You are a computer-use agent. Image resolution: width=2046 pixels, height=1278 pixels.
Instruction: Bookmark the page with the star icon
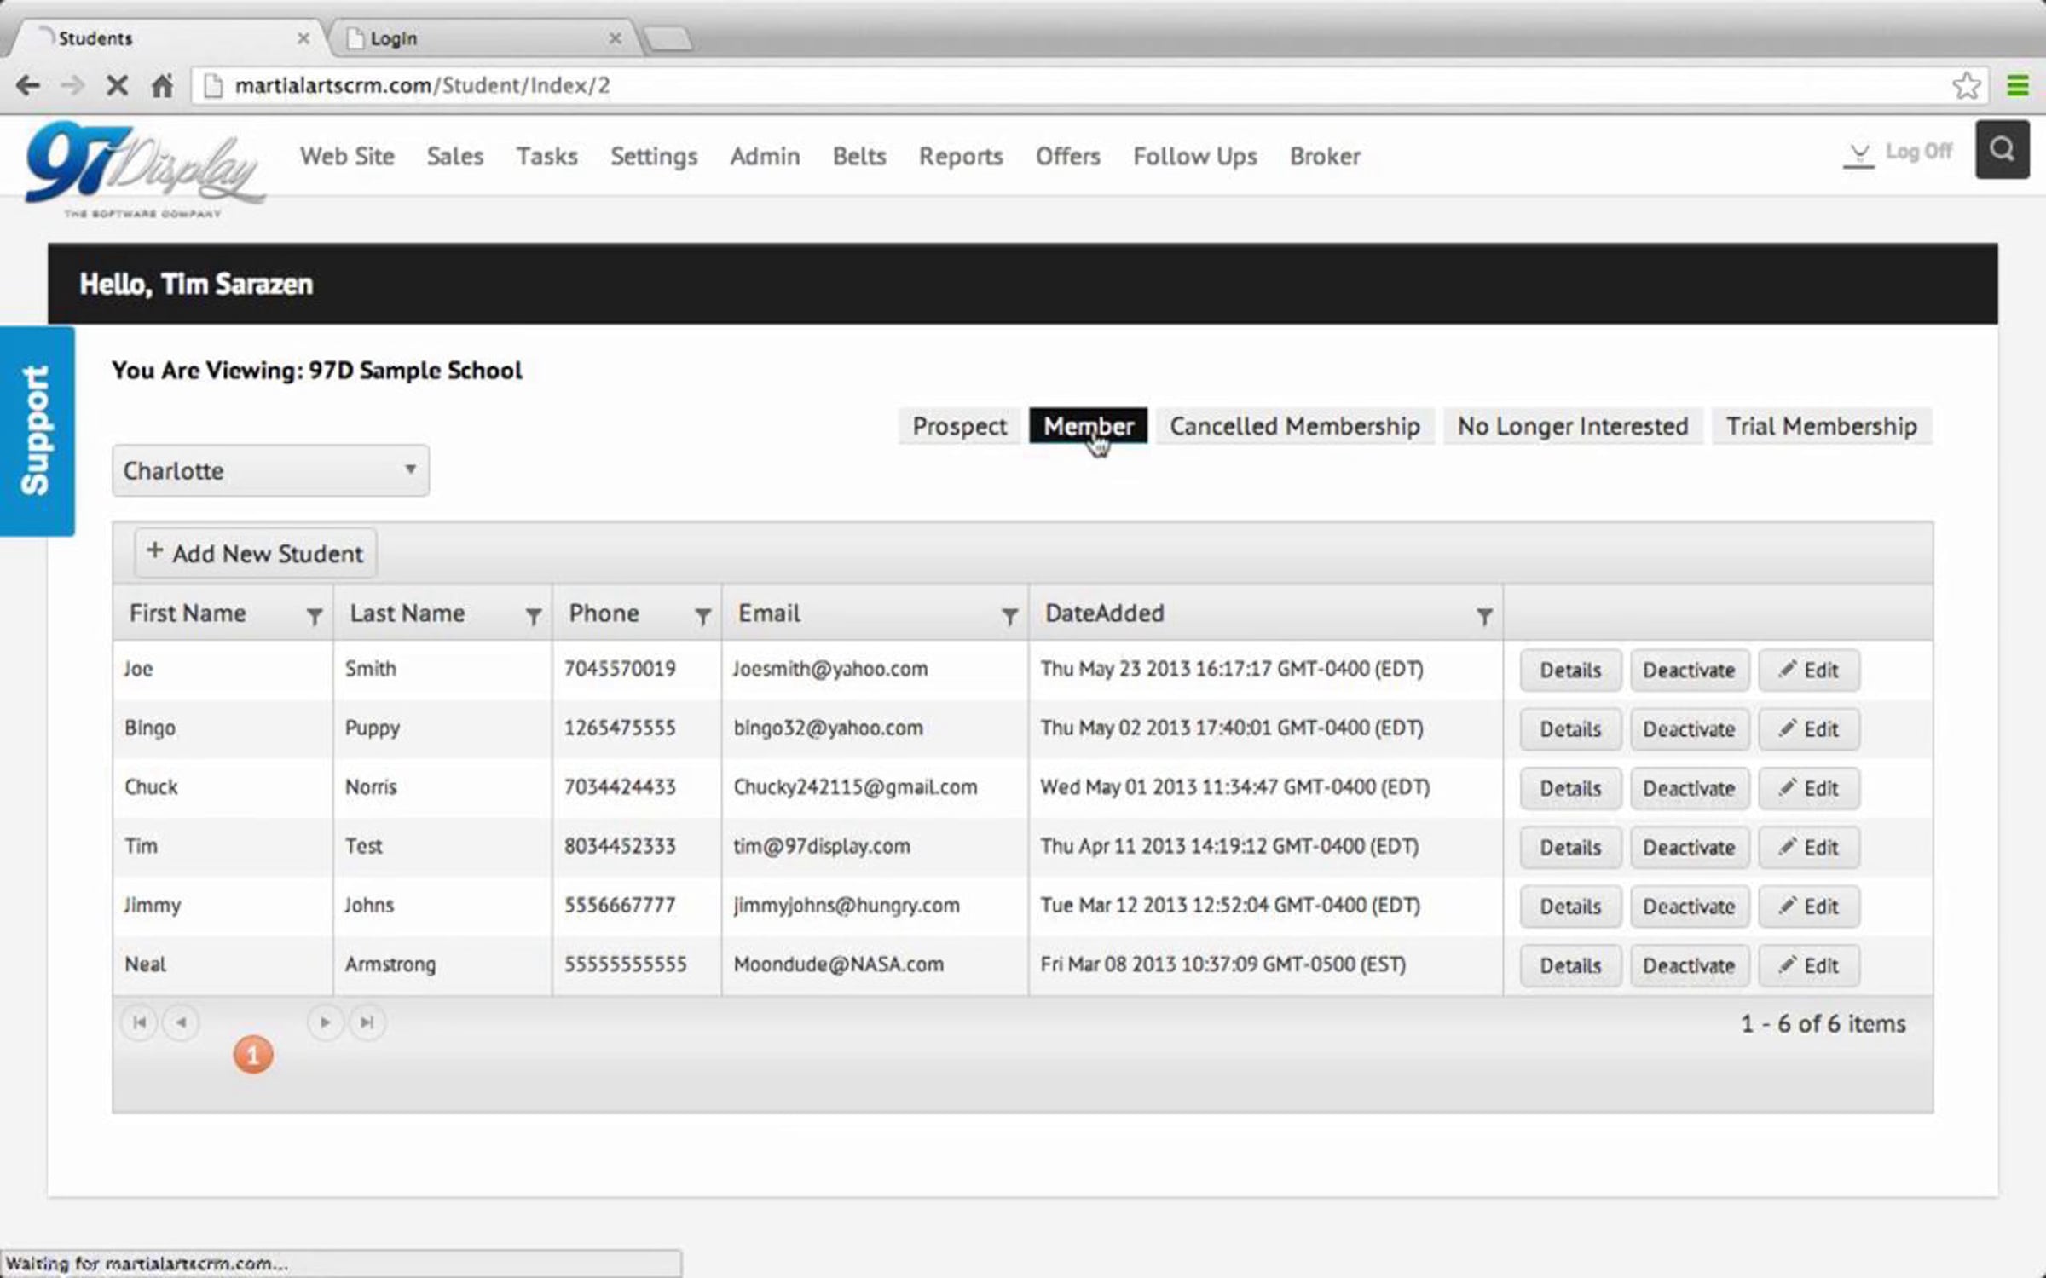(1966, 85)
